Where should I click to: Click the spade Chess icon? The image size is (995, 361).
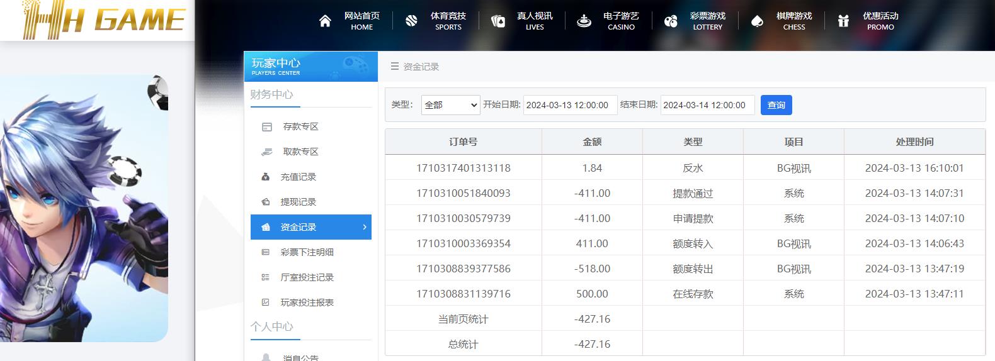[x=757, y=21]
